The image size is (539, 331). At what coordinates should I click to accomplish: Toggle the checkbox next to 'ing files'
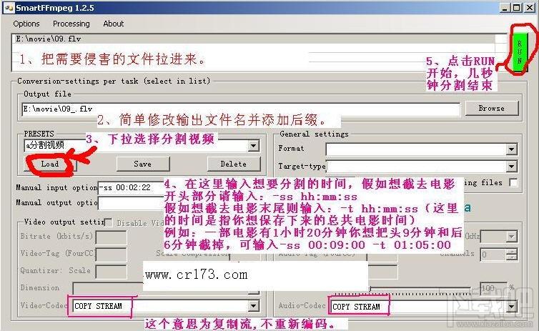513,182
